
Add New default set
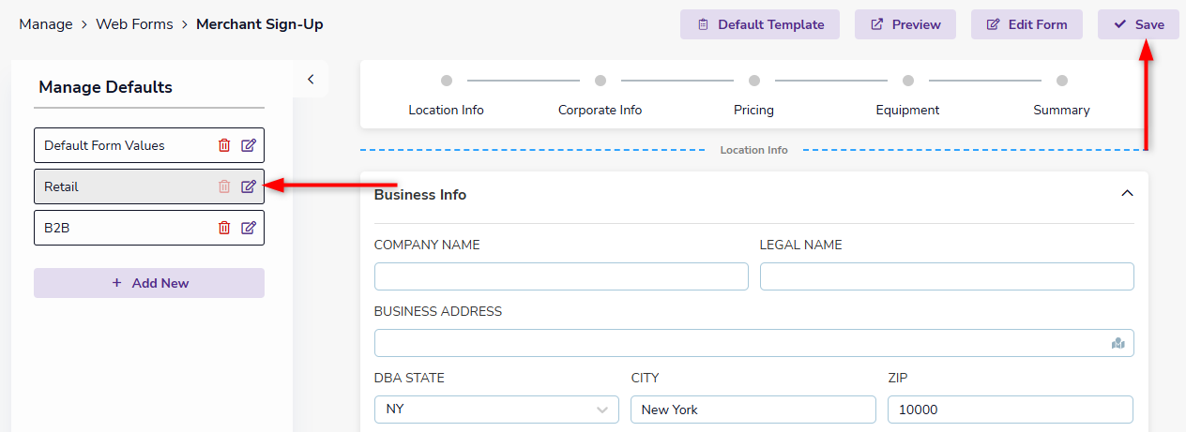pyautogui.click(x=149, y=283)
